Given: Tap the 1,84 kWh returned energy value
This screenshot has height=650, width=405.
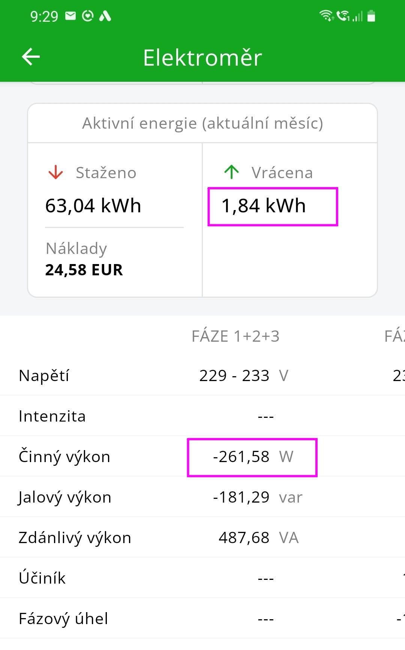Looking at the screenshot, I should (x=264, y=206).
